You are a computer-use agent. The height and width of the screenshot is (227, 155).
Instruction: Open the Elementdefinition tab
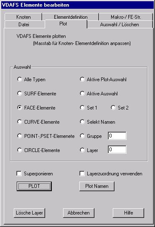pyautogui.click(x=71, y=17)
